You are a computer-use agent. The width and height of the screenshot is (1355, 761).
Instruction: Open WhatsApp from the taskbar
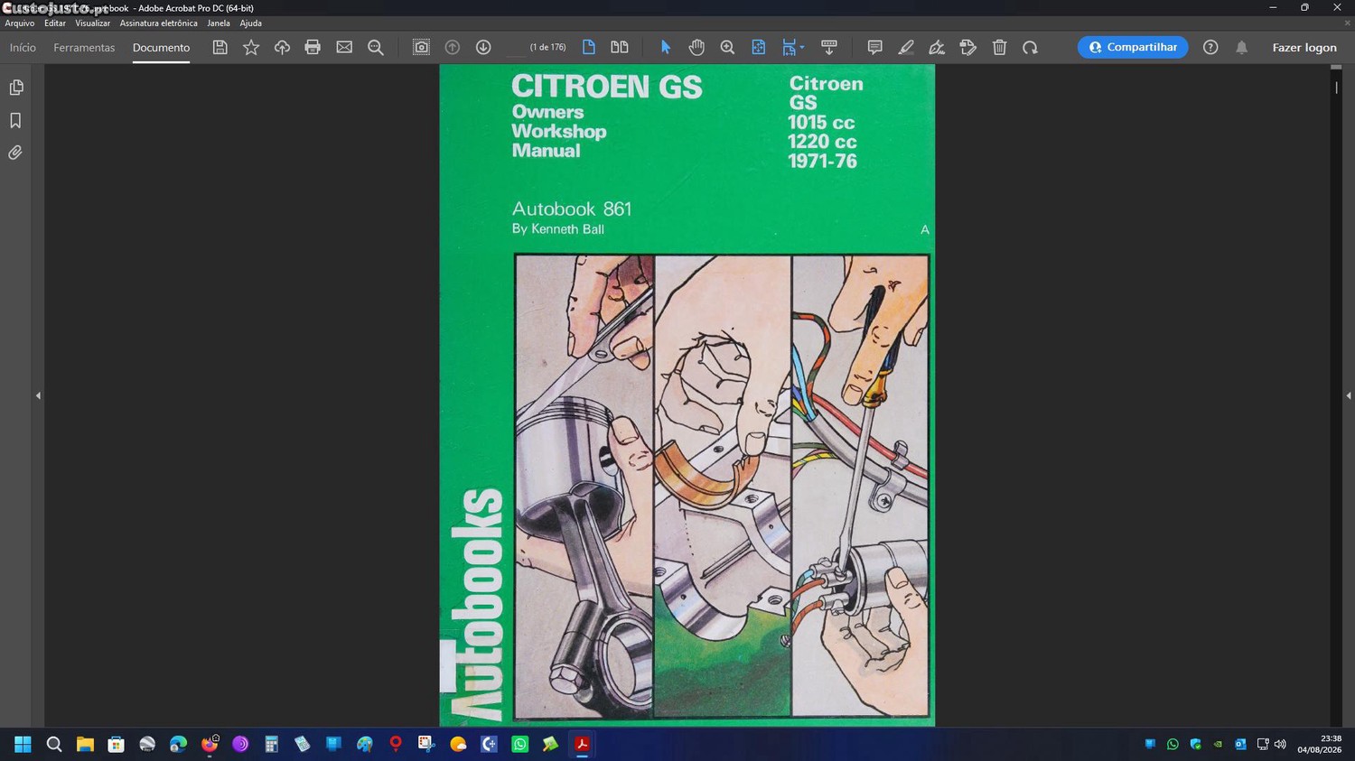520,744
